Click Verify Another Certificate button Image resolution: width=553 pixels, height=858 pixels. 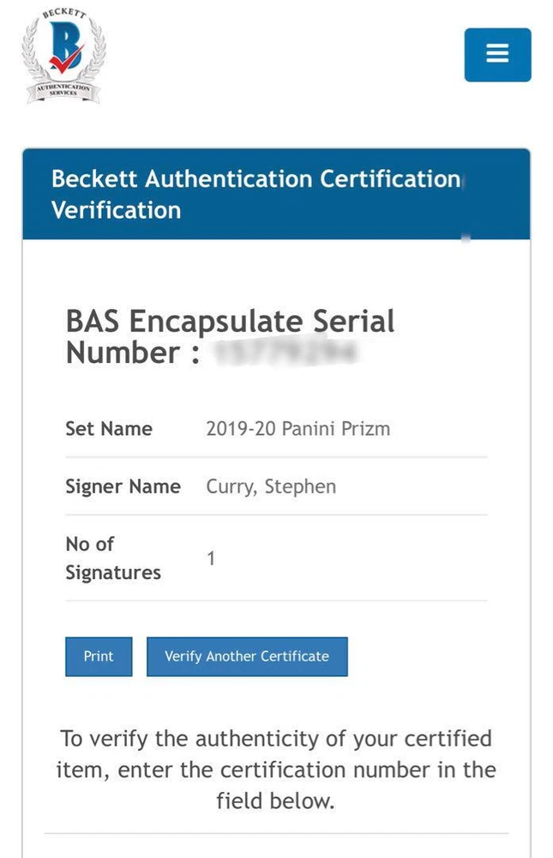coord(247,656)
